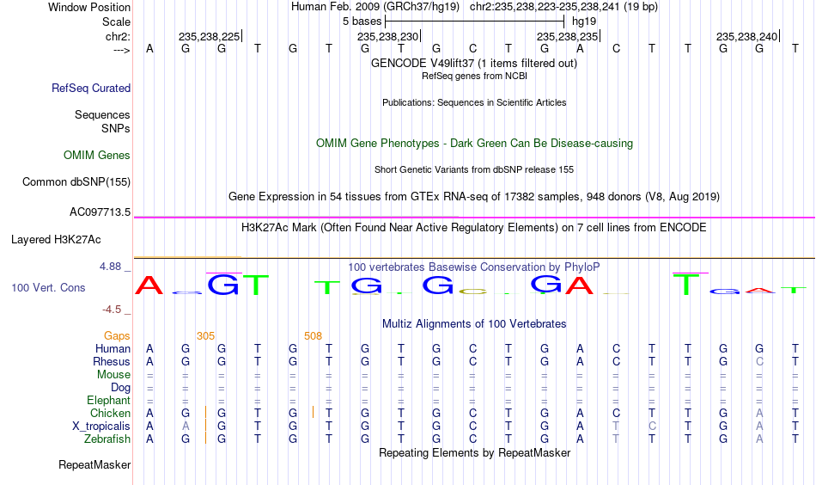Click Basewise Conservation by PhyloP title
Viewport: 816px width, 485px height.
tap(474, 267)
